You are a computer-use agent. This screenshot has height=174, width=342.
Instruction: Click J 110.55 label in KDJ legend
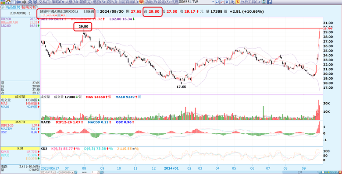click(x=128, y=149)
